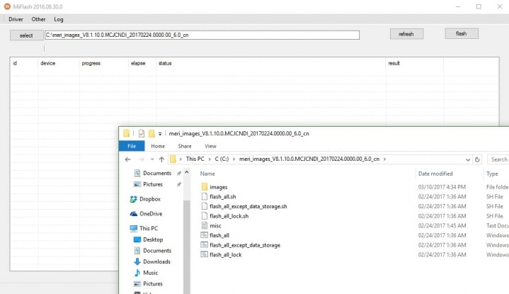Click the navigation pane scrollbar thumb
The height and width of the screenshot is (294, 509).
[187, 247]
